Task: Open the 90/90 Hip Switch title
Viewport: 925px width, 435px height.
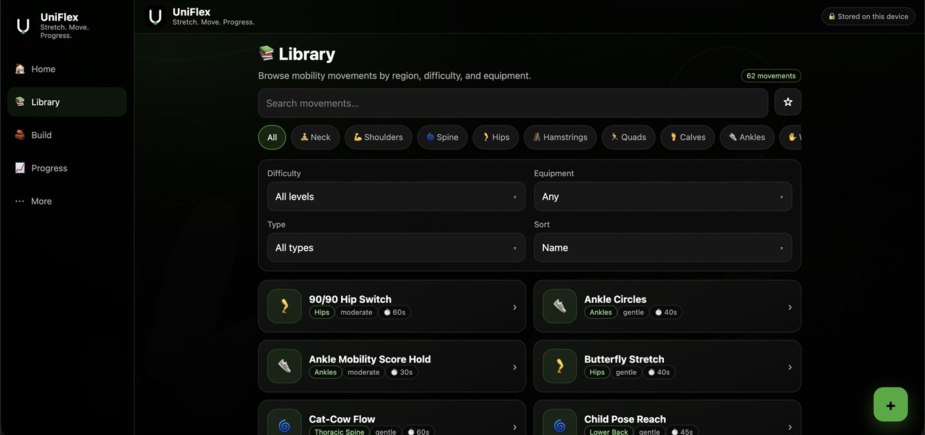Action: click(x=350, y=299)
